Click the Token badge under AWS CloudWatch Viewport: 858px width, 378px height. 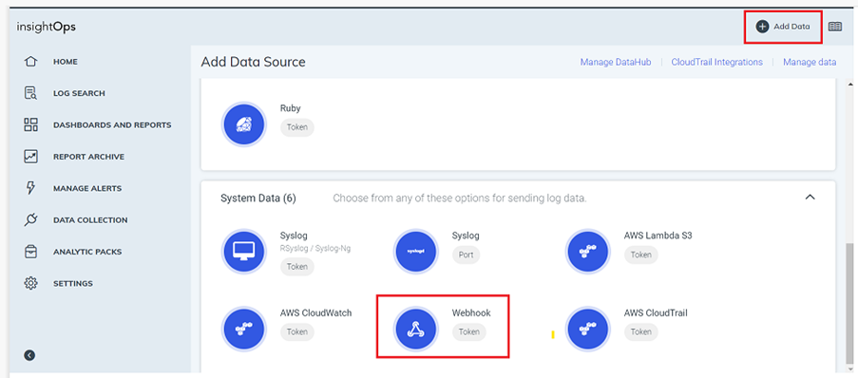(x=297, y=332)
